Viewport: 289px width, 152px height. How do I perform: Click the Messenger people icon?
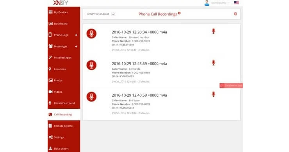click(50, 46)
